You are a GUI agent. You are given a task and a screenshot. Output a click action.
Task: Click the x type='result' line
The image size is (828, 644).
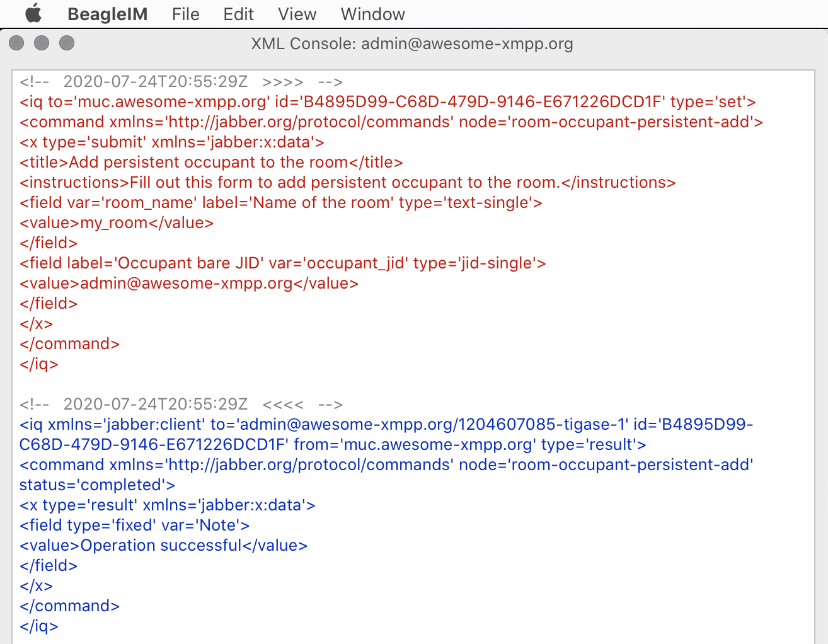click(168, 505)
